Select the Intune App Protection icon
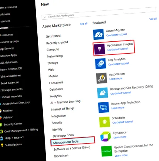 pyautogui.click(x=104, y=107)
